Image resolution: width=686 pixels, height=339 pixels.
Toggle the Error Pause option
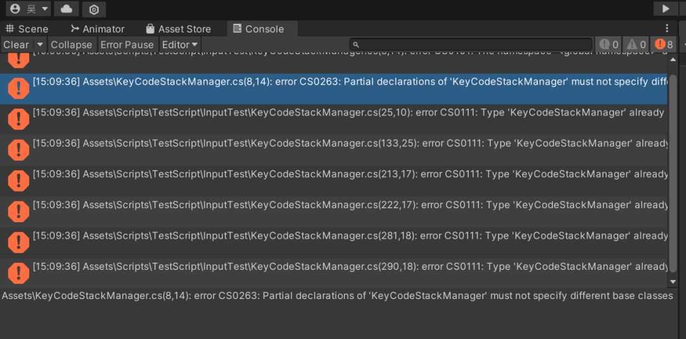(127, 44)
